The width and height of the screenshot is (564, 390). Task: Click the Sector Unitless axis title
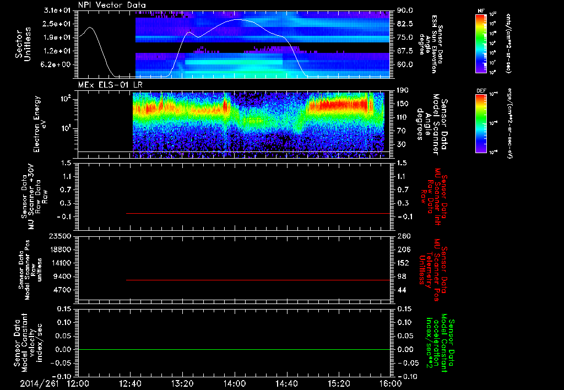(x=23, y=44)
